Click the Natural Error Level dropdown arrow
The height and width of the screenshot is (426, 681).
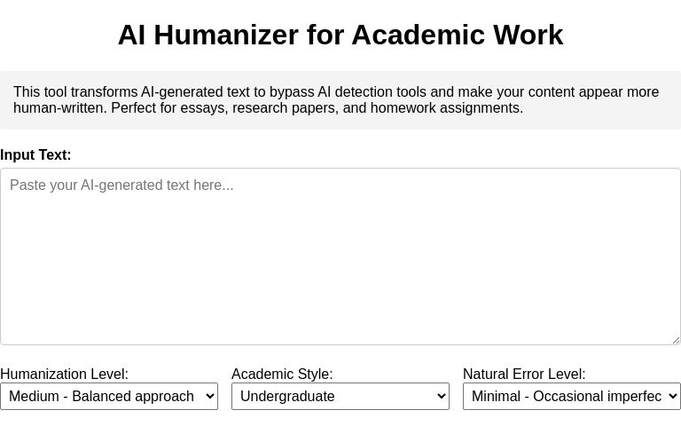[x=672, y=396]
